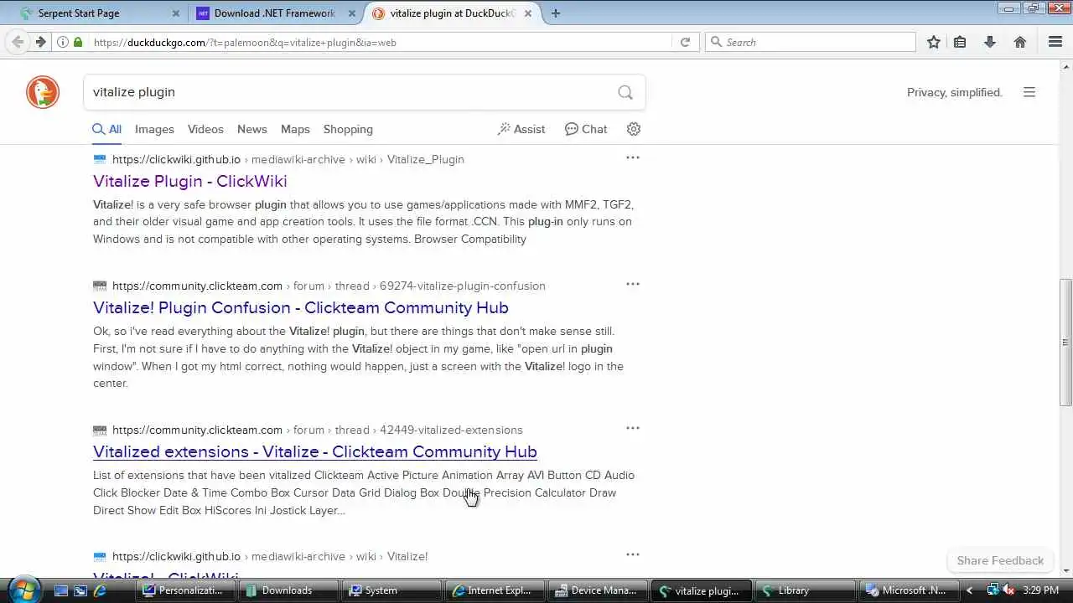
Task: Switch to the System taskbar window
Action: (x=391, y=590)
